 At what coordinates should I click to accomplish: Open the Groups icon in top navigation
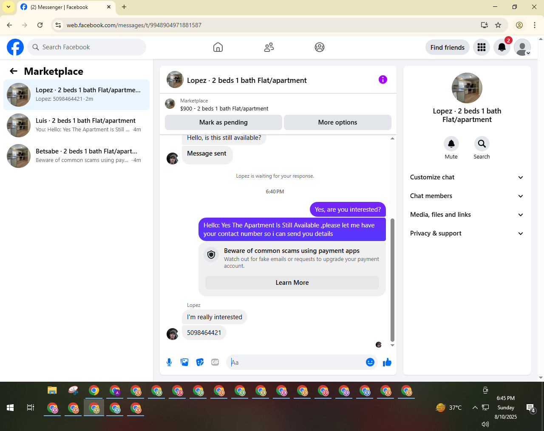tap(320, 47)
